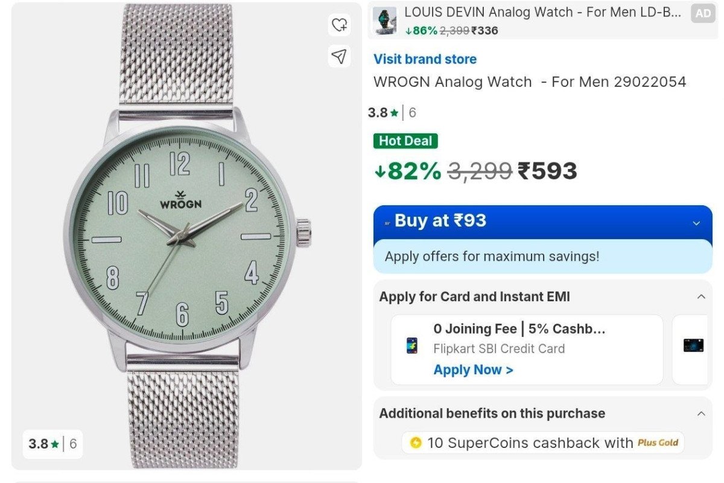The height and width of the screenshot is (483, 724).
Task: Add the WROGN watch to wishlist
Action: click(340, 25)
